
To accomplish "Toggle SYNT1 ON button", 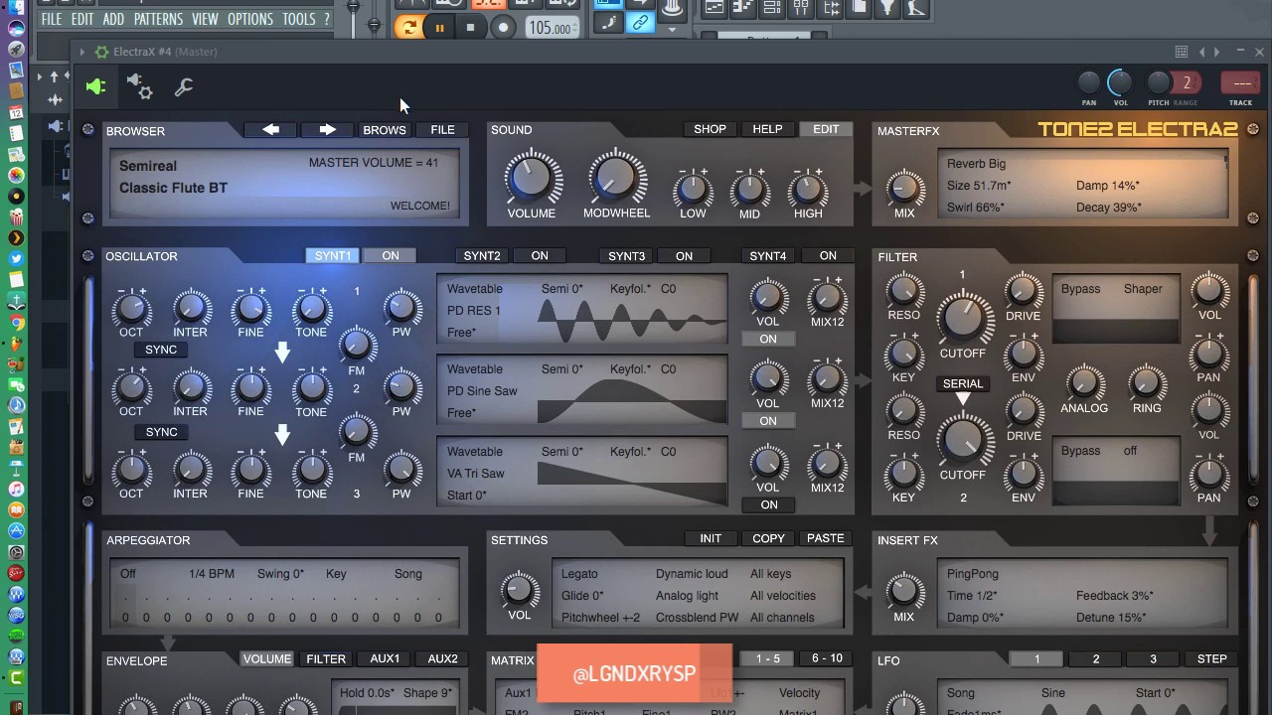I will pos(391,255).
